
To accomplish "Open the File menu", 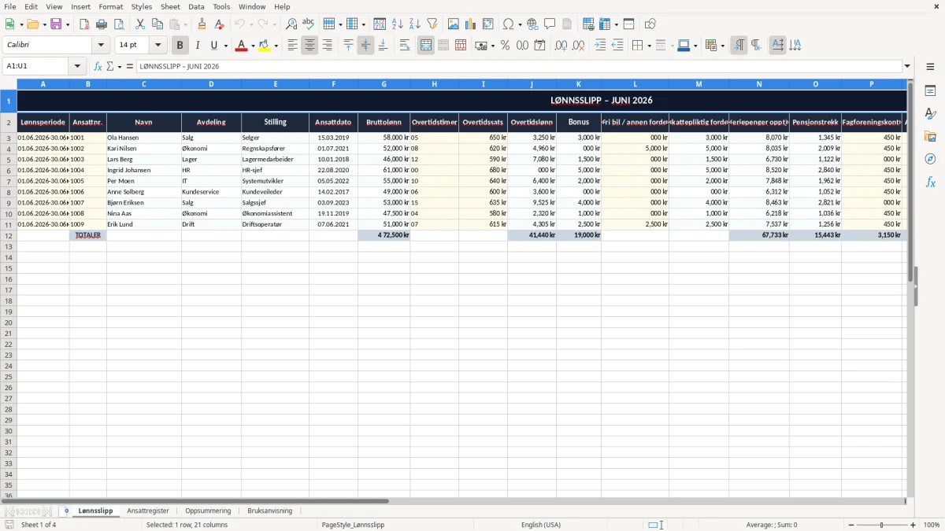I will [10, 6].
